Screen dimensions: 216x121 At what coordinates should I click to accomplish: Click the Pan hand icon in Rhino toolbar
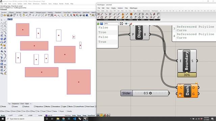click(x=30, y=15)
